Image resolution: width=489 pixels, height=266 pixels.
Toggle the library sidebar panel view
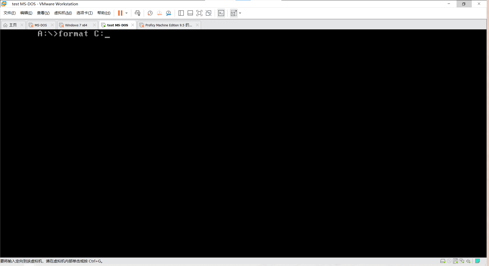pos(181,13)
